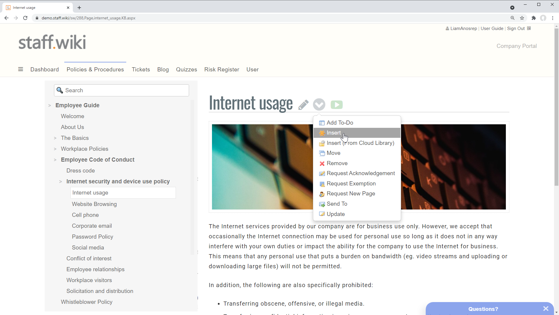Open the User Guide link

point(492,29)
